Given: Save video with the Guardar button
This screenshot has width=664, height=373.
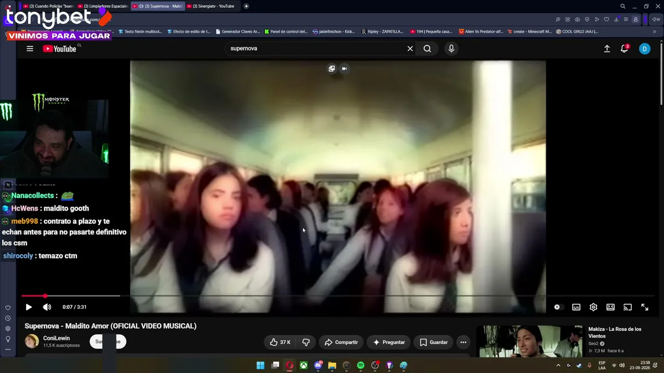Looking at the screenshot, I should click(x=433, y=342).
